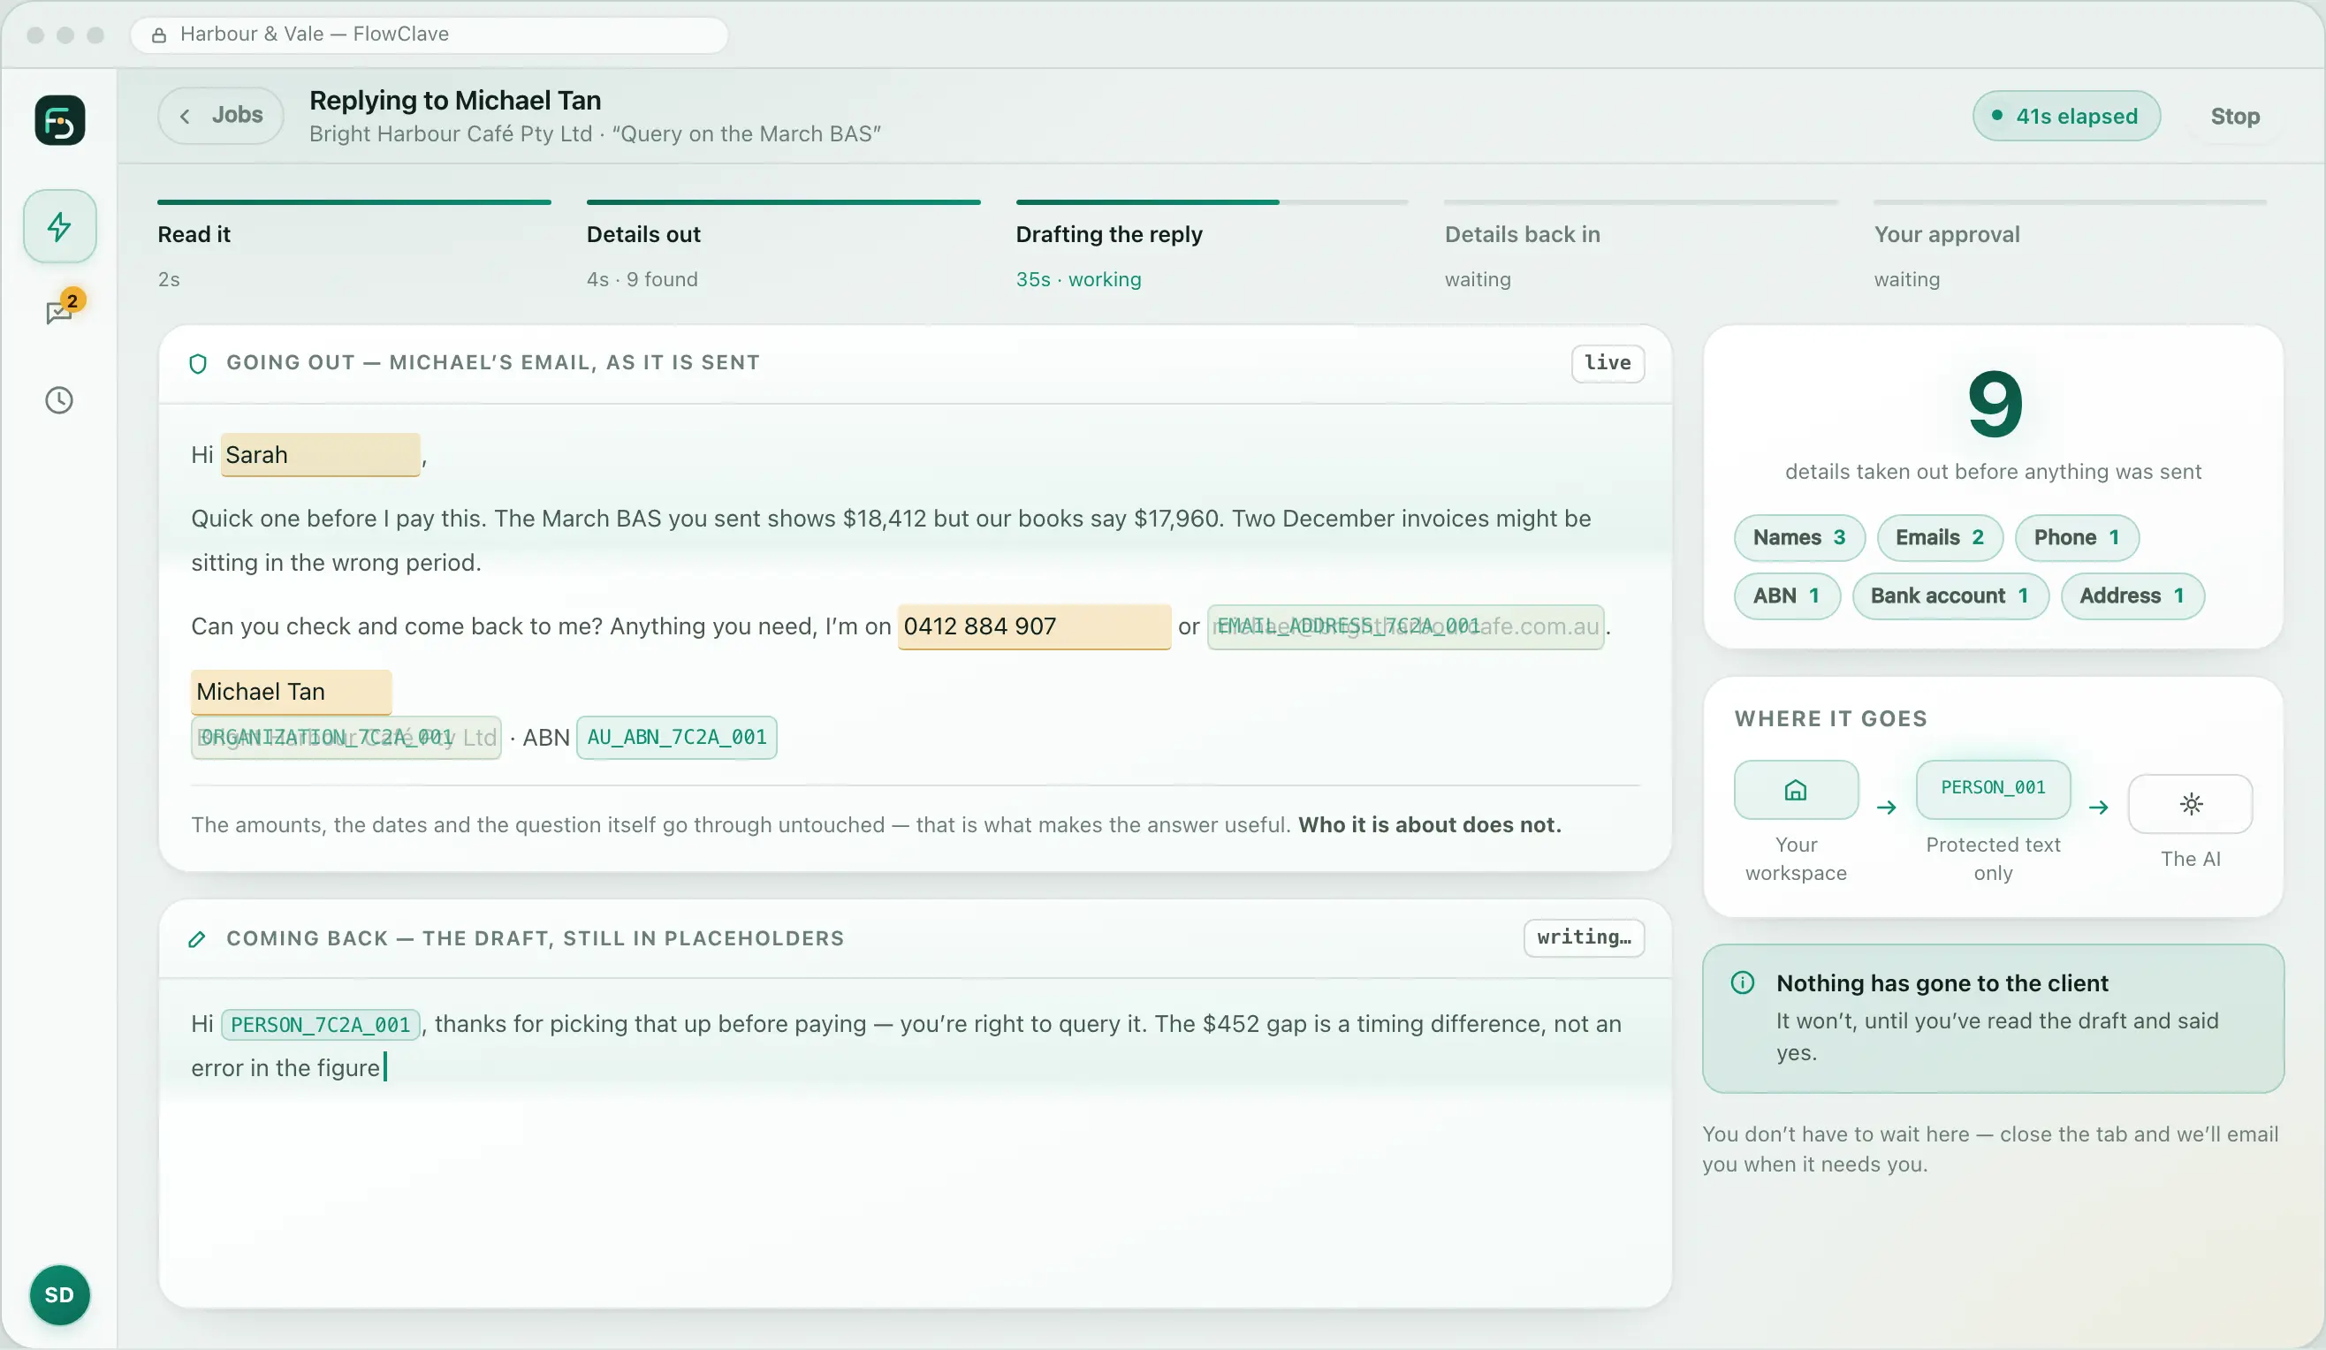
Task: Click the Bank account 1 chip
Action: tap(1950, 596)
